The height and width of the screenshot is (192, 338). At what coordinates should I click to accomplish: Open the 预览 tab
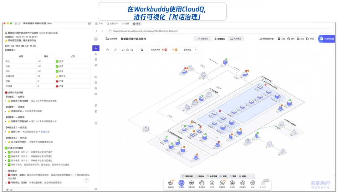tap(136, 24)
